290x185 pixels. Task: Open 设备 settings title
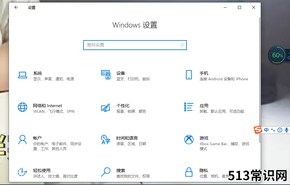[x=120, y=73]
